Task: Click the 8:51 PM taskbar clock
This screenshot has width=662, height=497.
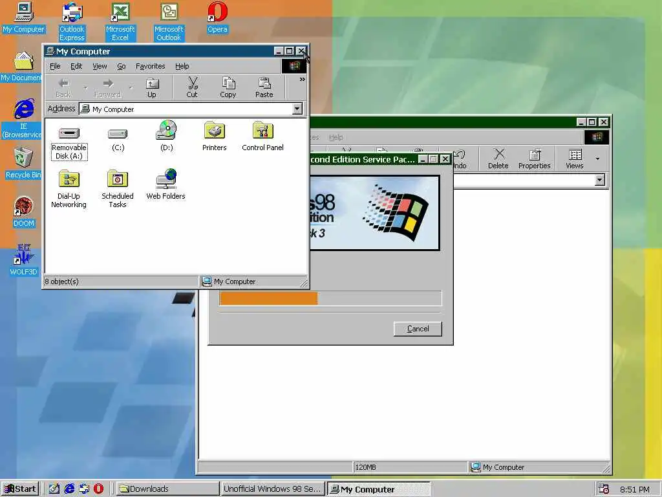Action: click(x=635, y=489)
